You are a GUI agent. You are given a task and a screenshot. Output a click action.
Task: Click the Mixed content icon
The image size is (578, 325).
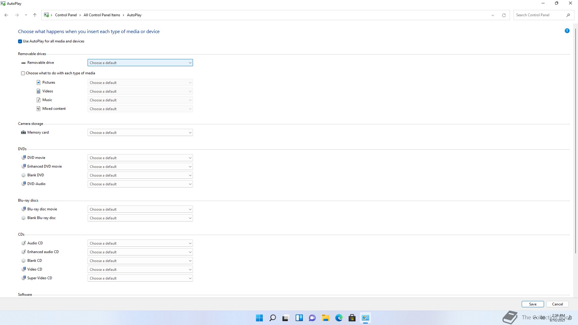pyautogui.click(x=39, y=109)
